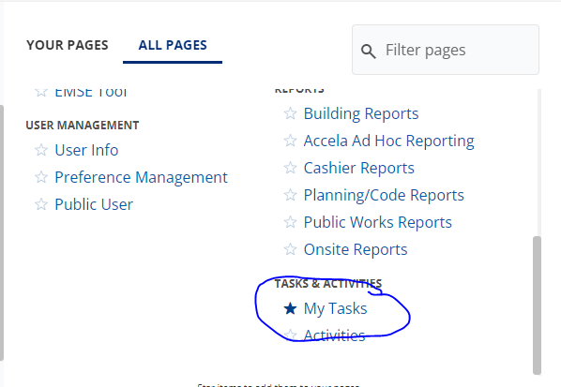Open the Activities page link
The height and width of the screenshot is (387, 561).
(x=334, y=335)
